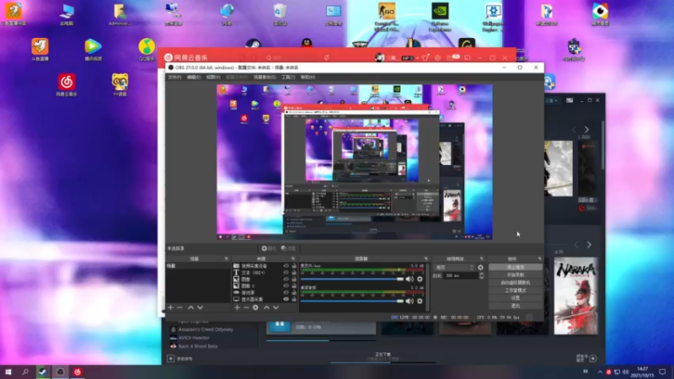
Task: Mute the 桌面音频 speaker icon
Action: coord(409,302)
